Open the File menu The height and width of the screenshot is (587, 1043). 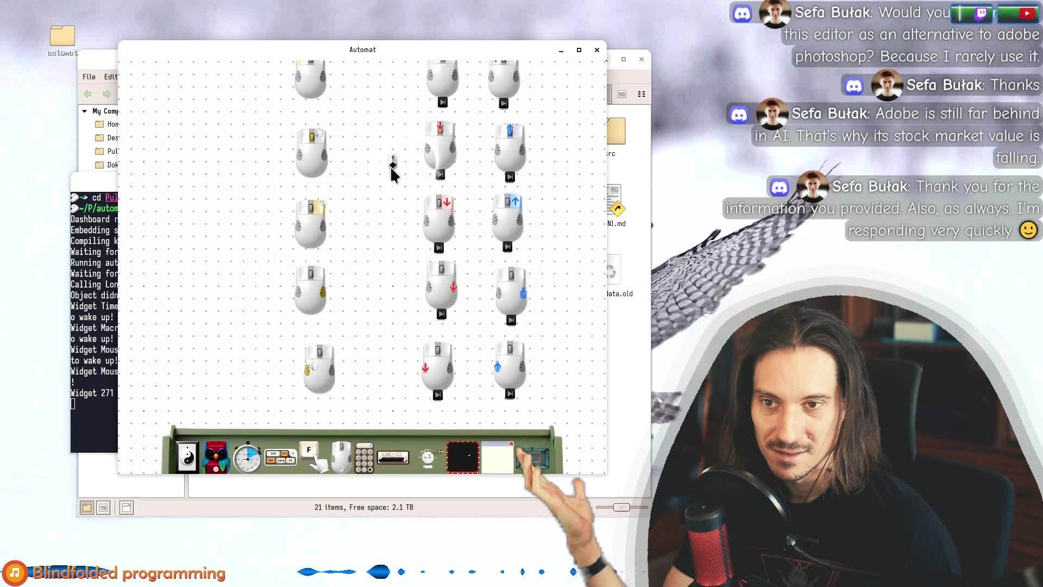coord(89,77)
